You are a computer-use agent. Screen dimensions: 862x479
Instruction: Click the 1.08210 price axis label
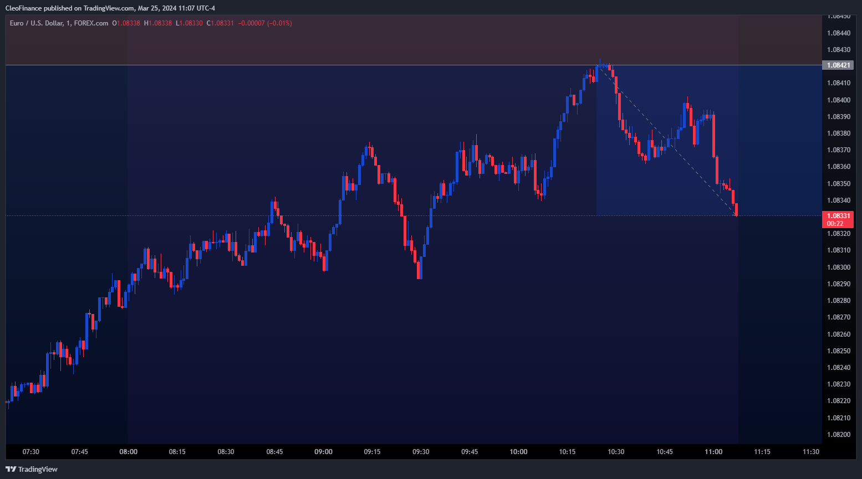838,418
